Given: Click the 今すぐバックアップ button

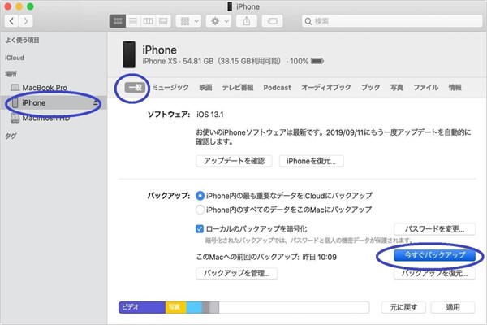Looking at the screenshot, I should tap(434, 255).
